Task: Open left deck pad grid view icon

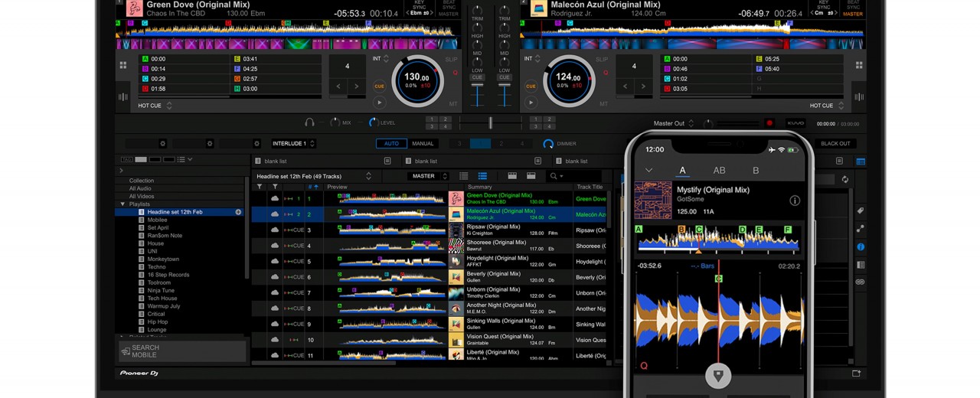Action: point(122,66)
